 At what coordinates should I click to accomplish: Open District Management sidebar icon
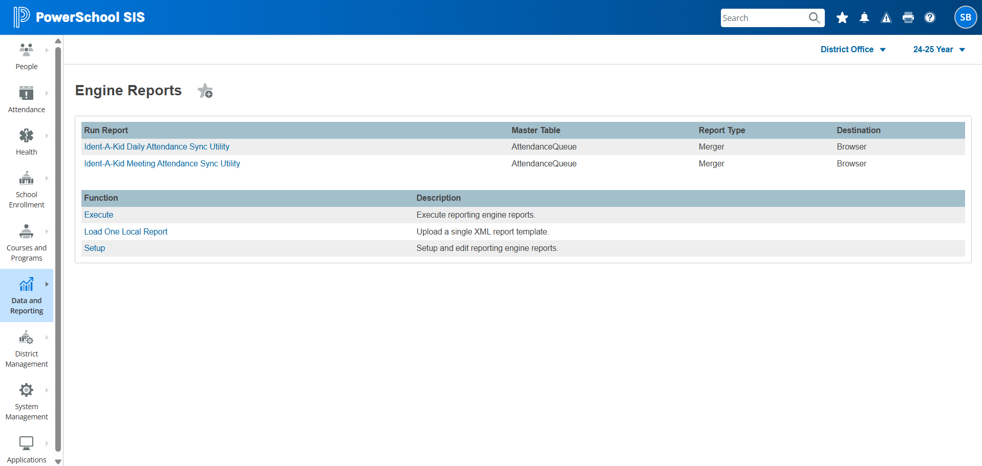pyautogui.click(x=26, y=337)
